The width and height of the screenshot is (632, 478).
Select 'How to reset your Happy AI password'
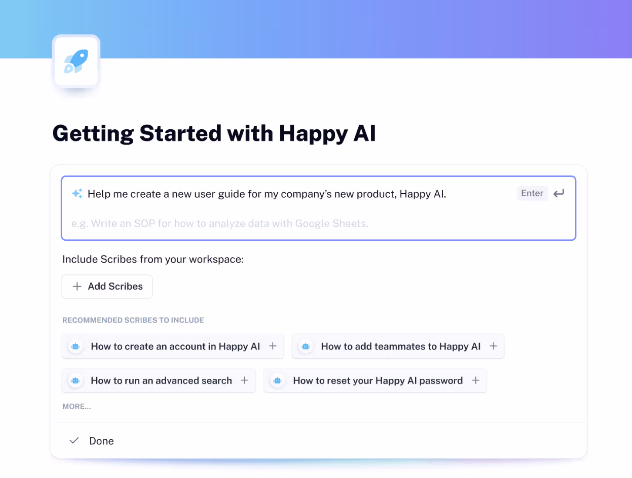coord(375,380)
